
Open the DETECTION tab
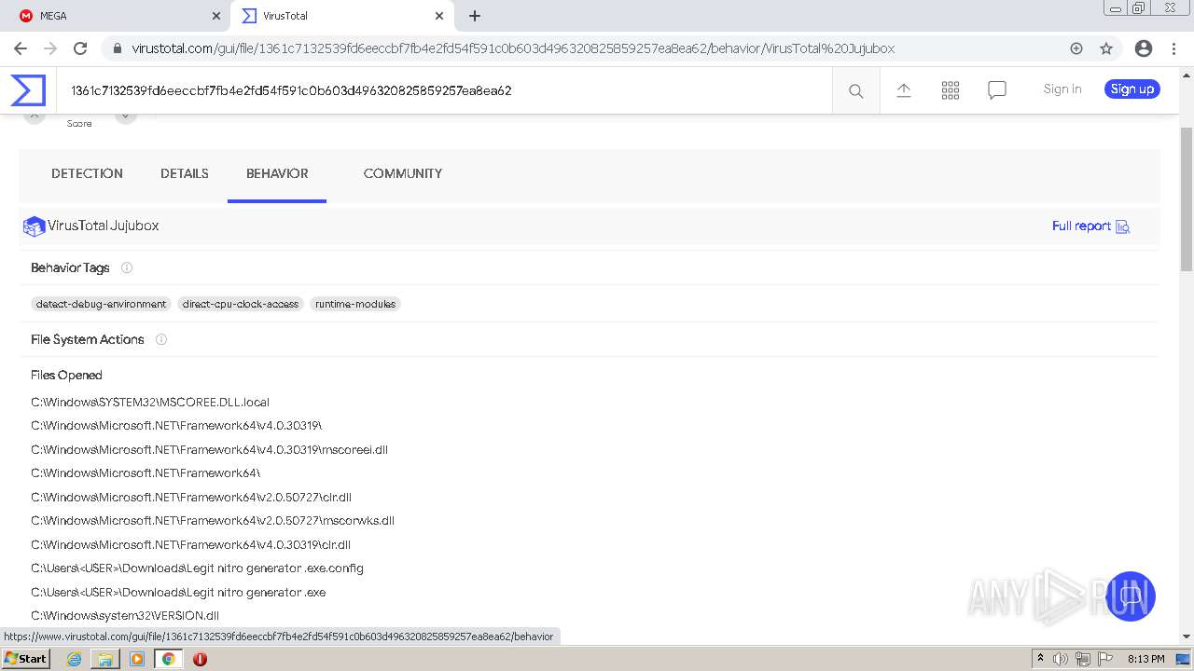click(87, 173)
